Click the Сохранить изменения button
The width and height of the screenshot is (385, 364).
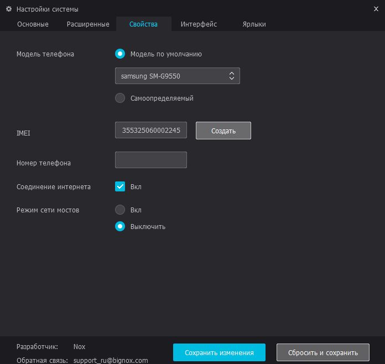point(219,353)
